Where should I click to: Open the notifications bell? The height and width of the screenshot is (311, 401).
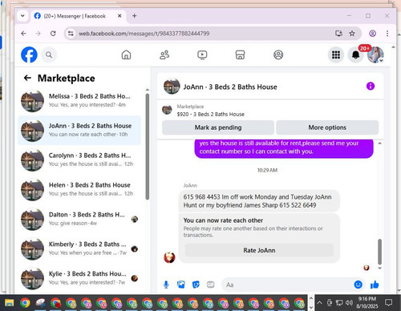click(355, 55)
